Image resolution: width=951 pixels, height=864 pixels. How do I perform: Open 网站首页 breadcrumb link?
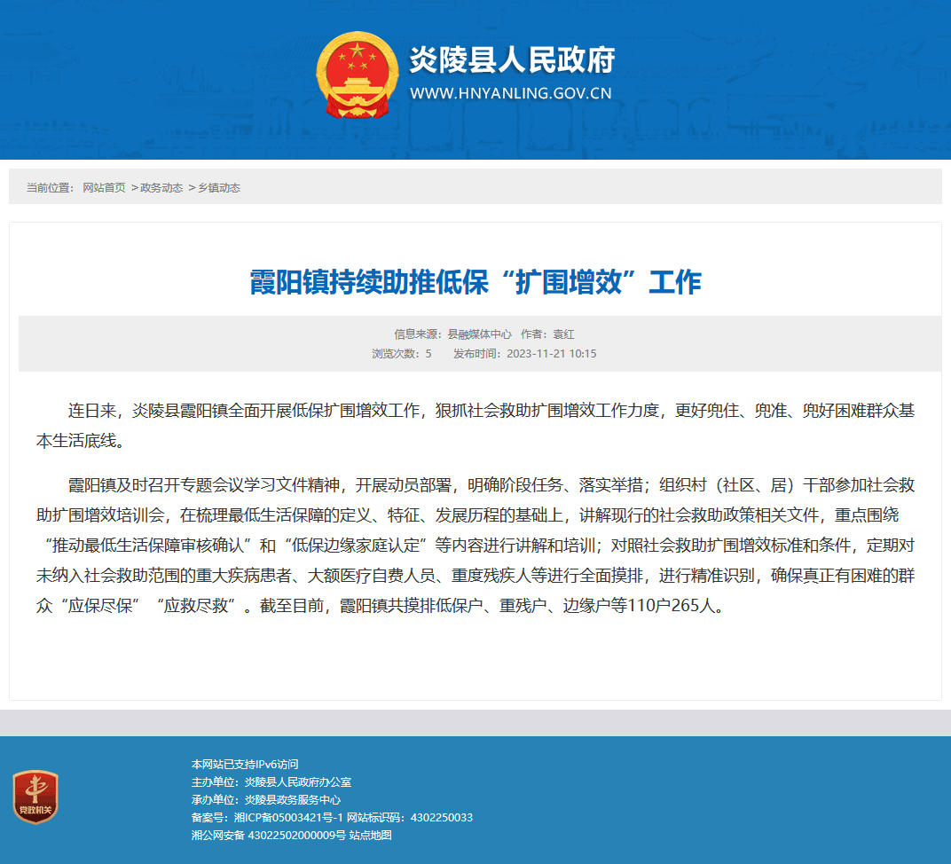[104, 188]
